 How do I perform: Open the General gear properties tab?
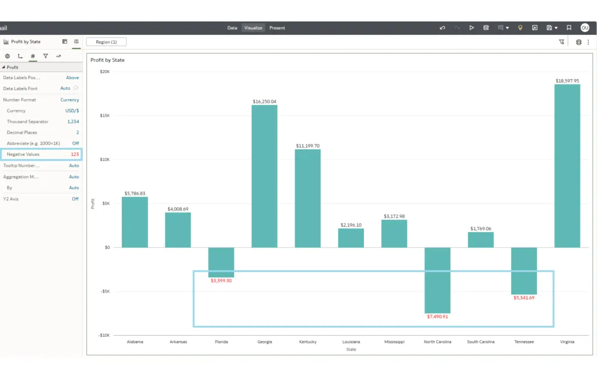[x=8, y=56]
